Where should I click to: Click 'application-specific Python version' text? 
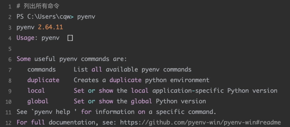pyautogui.click(x=215, y=91)
